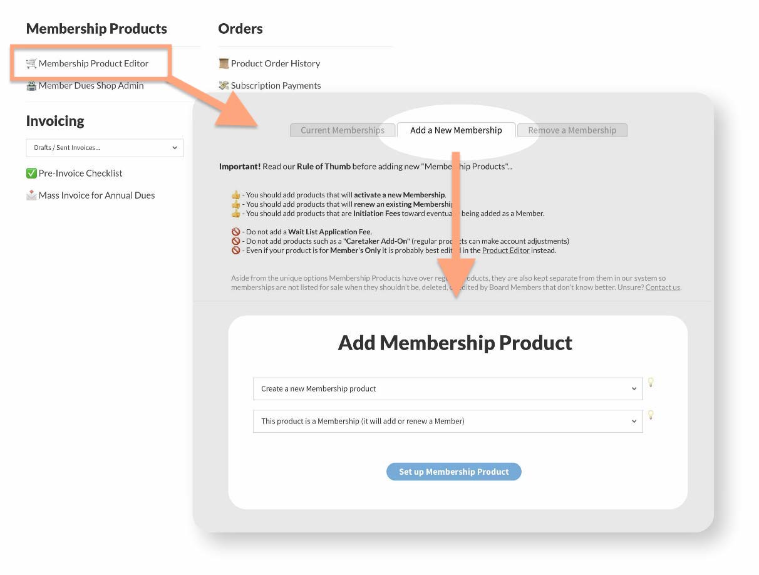
Task: Expand the Create a new Membership product dropdown
Action: [448, 389]
